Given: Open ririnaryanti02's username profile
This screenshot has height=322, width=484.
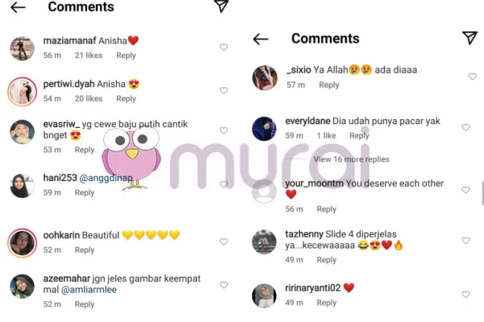Looking at the screenshot, I should tap(313, 288).
